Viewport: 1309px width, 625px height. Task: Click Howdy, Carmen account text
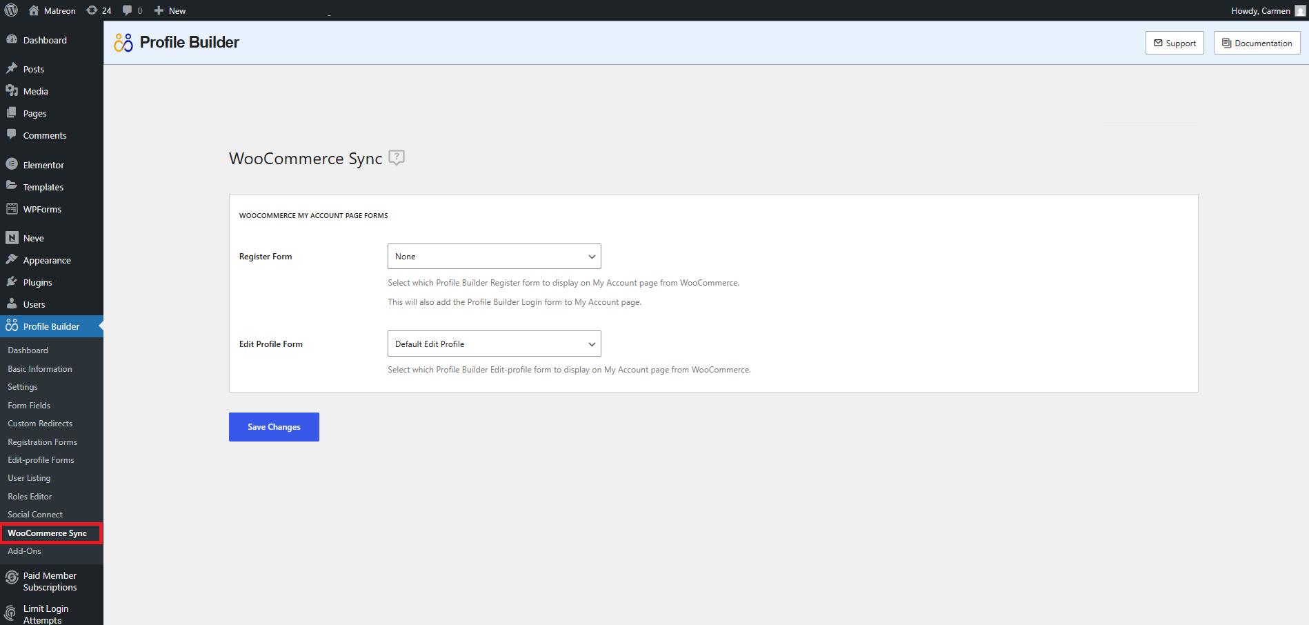(x=1261, y=10)
